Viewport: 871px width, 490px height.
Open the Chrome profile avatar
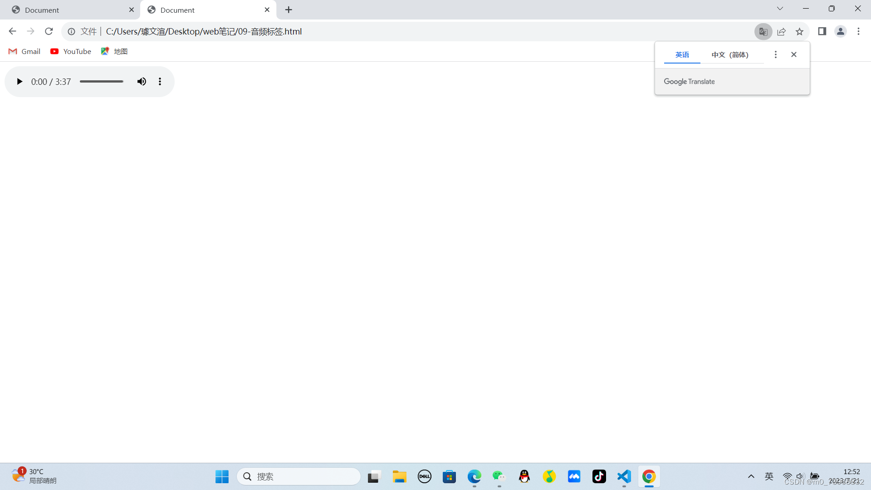(841, 31)
